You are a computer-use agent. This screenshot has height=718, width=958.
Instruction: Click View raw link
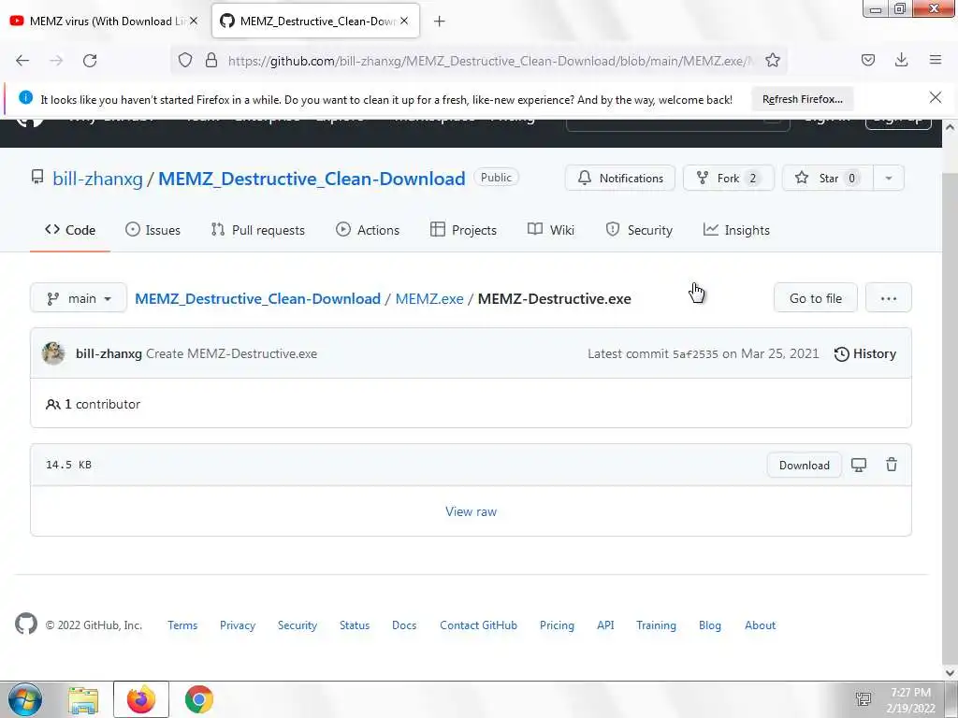(472, 511)
